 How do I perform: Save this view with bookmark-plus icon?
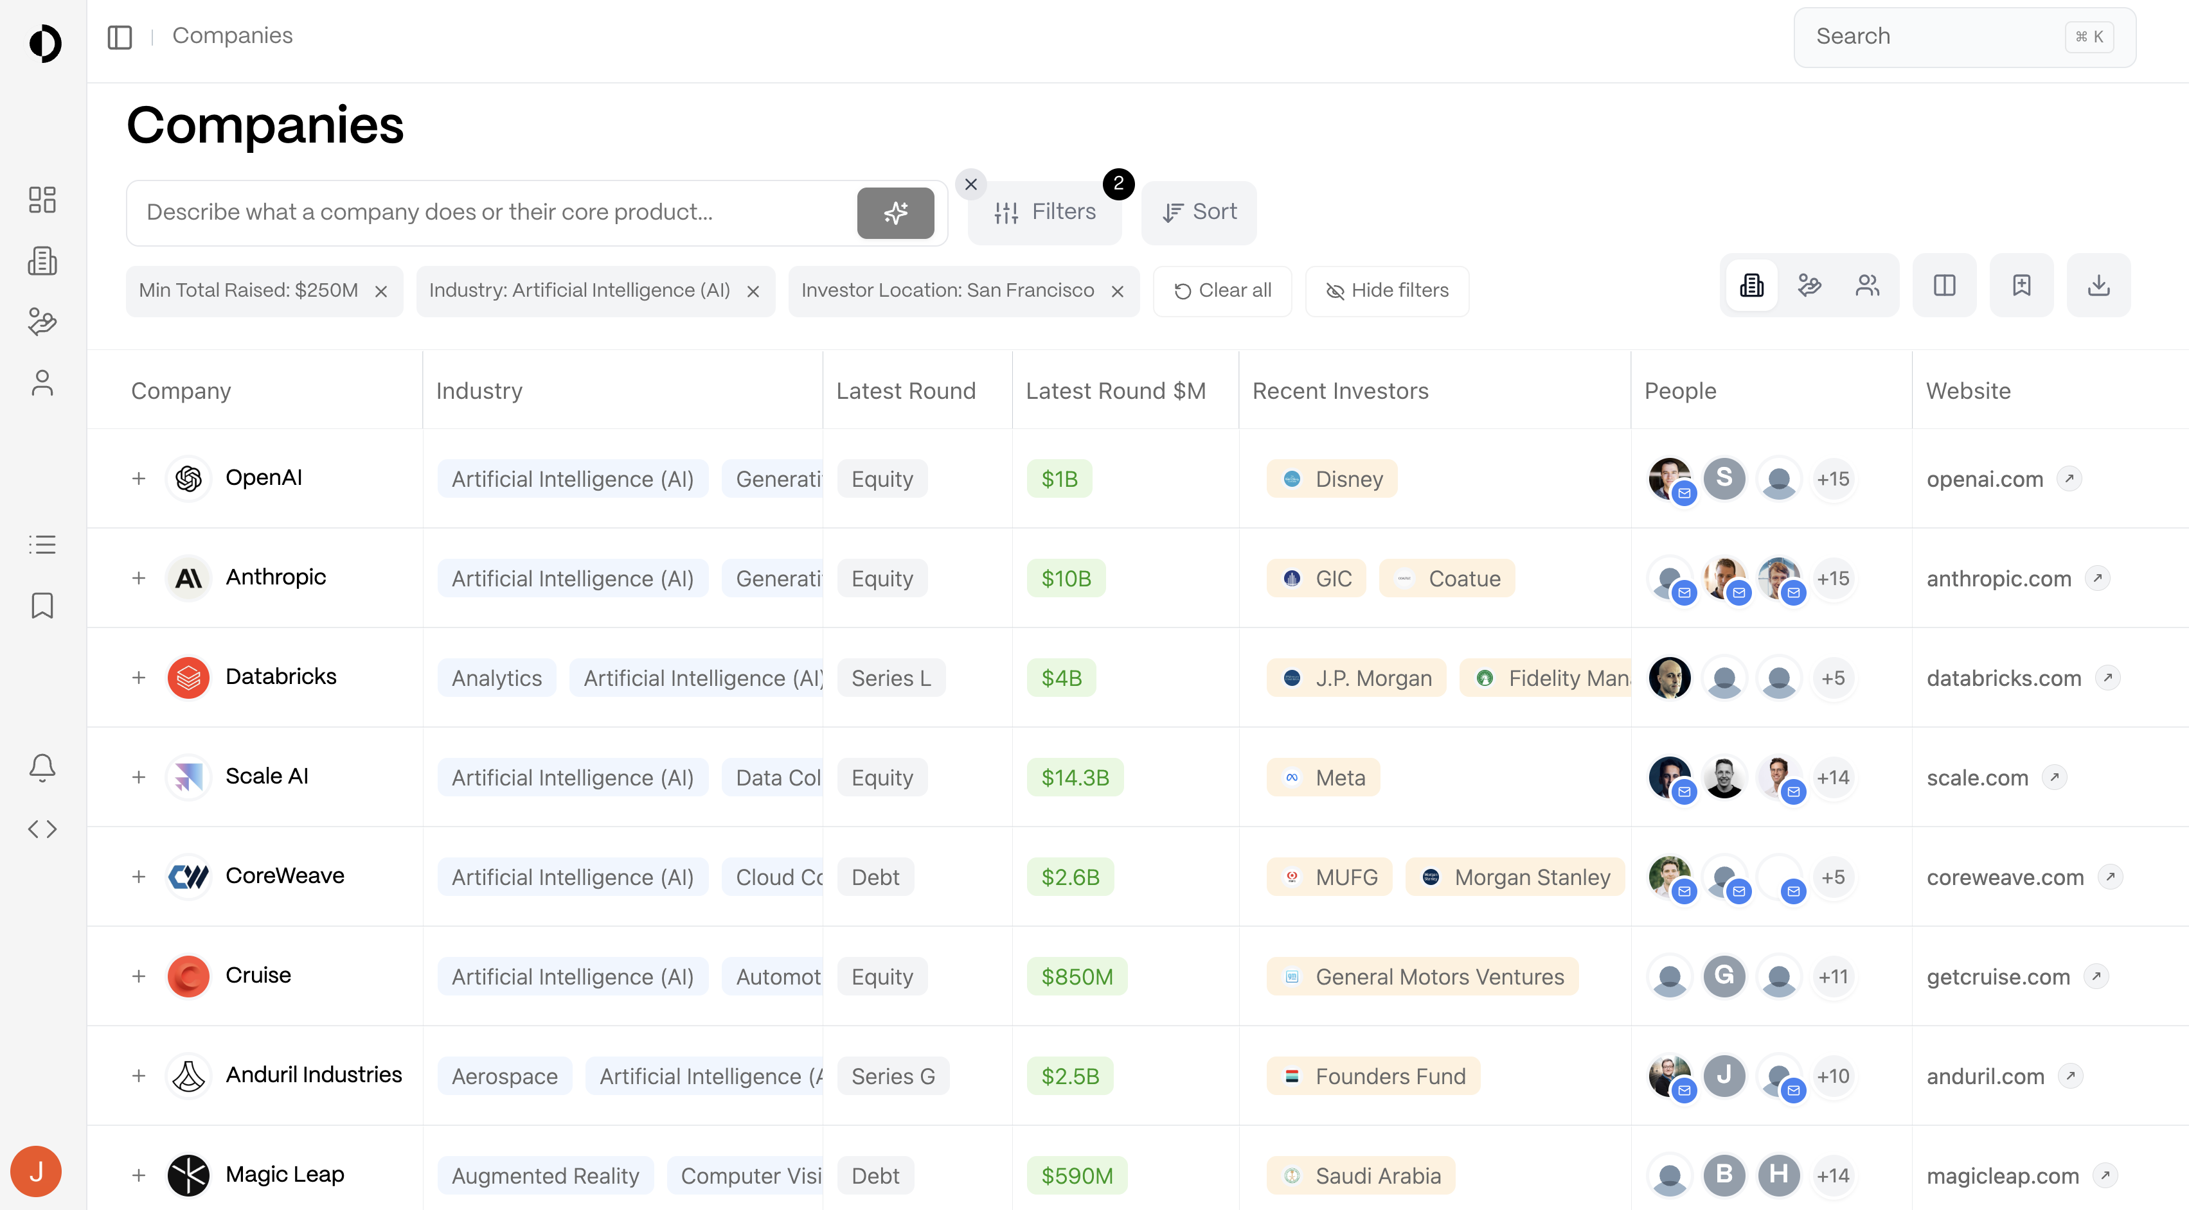2022,285
